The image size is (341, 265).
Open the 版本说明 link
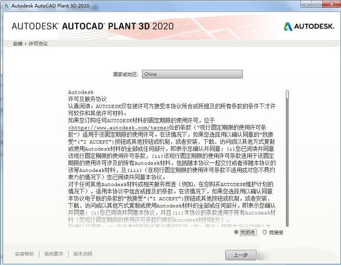83,254
